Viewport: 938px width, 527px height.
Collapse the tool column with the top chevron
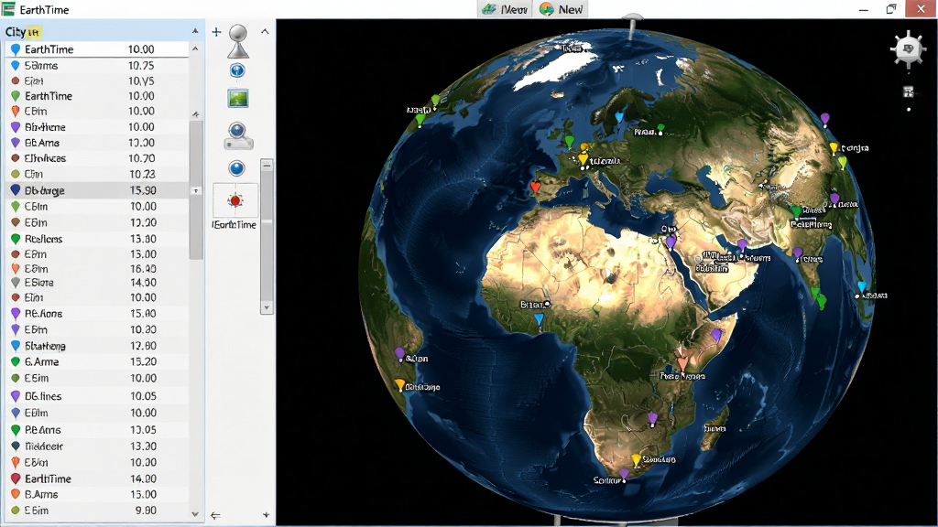[265, 32]
